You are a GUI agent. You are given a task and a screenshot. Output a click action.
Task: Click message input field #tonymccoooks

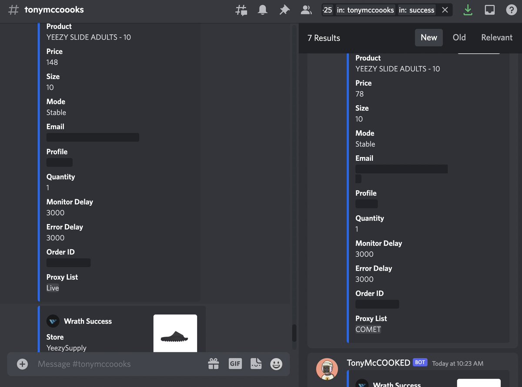pyautogui.click(x=120, y=364)
